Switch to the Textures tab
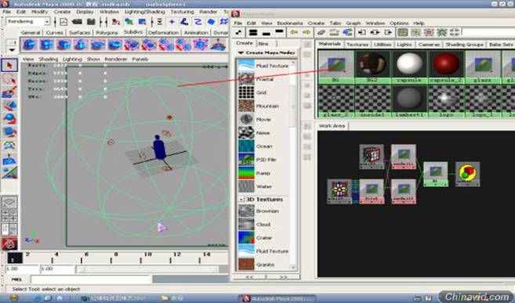The image size is (515, 303). point(357,45)
